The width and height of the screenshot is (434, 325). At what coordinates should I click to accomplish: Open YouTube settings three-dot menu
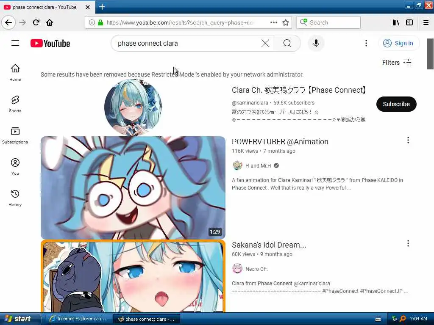[366, 43]
